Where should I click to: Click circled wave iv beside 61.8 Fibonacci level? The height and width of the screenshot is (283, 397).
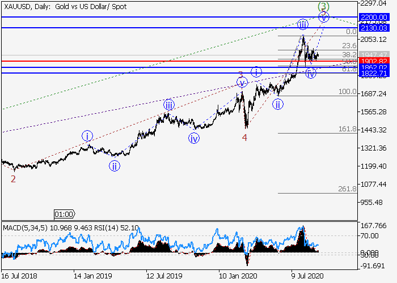pyautogui.click(x=310, y=73)
